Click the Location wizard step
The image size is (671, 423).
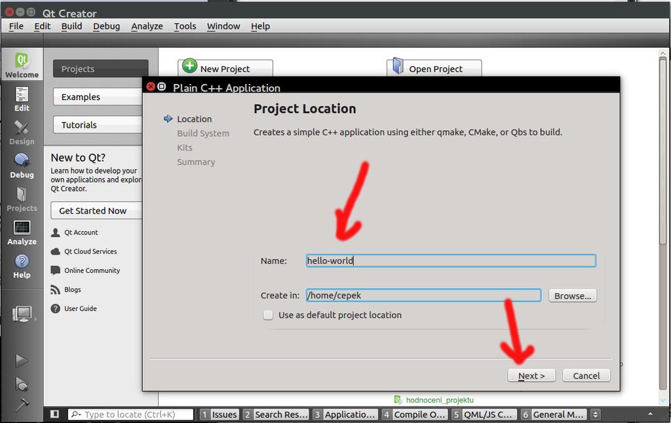tap(194, 119)
